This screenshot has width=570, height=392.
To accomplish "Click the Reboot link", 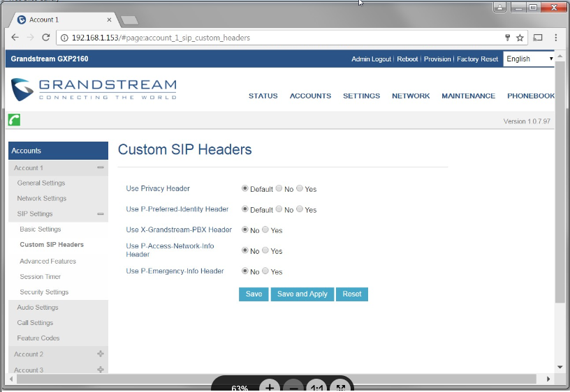I will point(407,59).
